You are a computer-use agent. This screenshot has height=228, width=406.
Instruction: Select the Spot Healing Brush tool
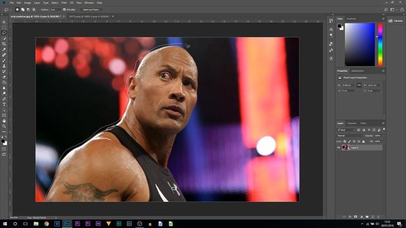click(x=4, y=55)
